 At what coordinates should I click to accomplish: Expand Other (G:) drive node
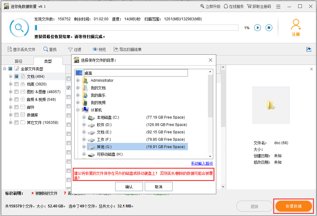[x=84, y=147]
